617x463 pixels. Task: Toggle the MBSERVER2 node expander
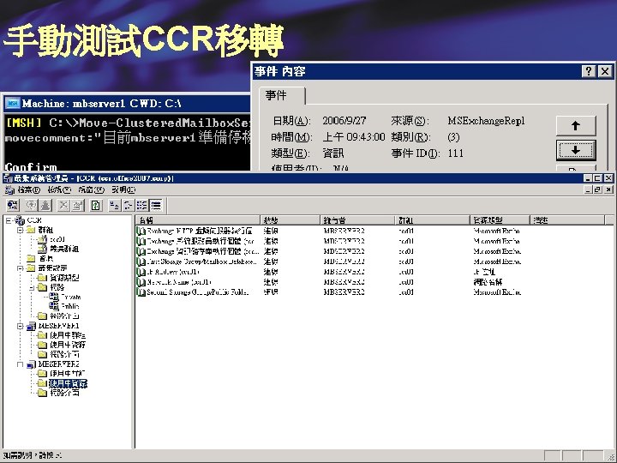[20, 364]
